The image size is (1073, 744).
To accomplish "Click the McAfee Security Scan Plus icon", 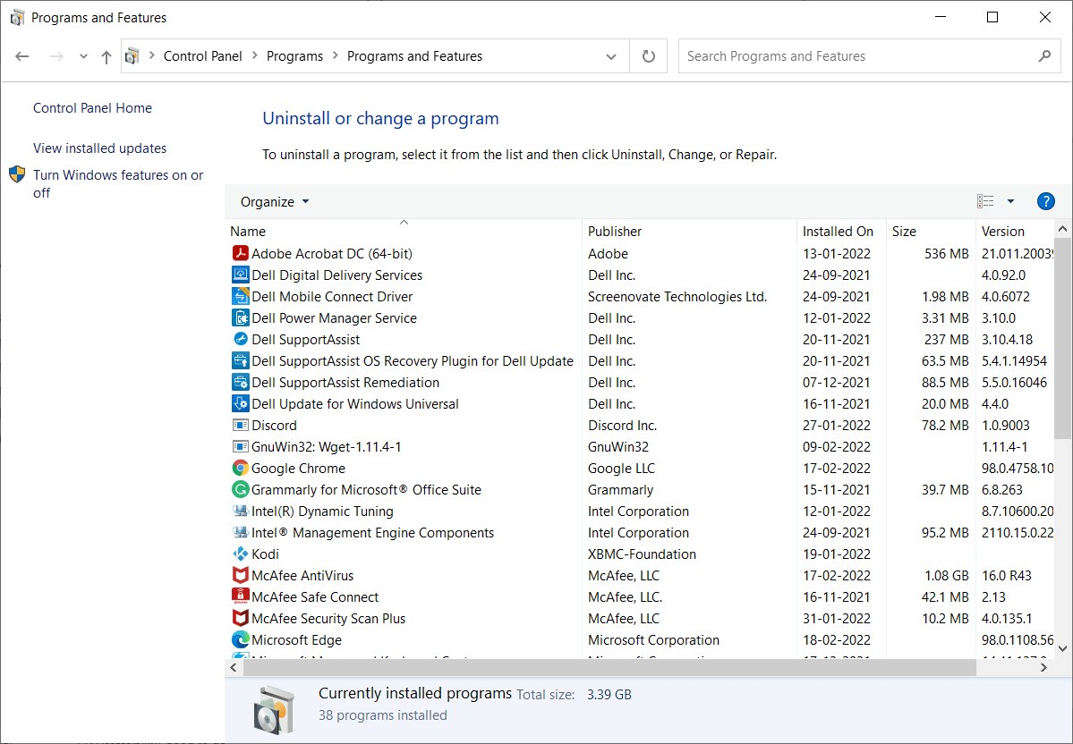I will pyautogui.click(x=240, y=618).
